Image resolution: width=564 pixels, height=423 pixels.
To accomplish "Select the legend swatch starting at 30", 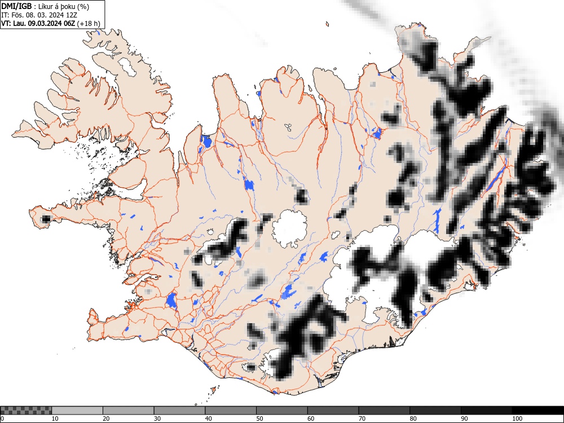I will [179, 411].
